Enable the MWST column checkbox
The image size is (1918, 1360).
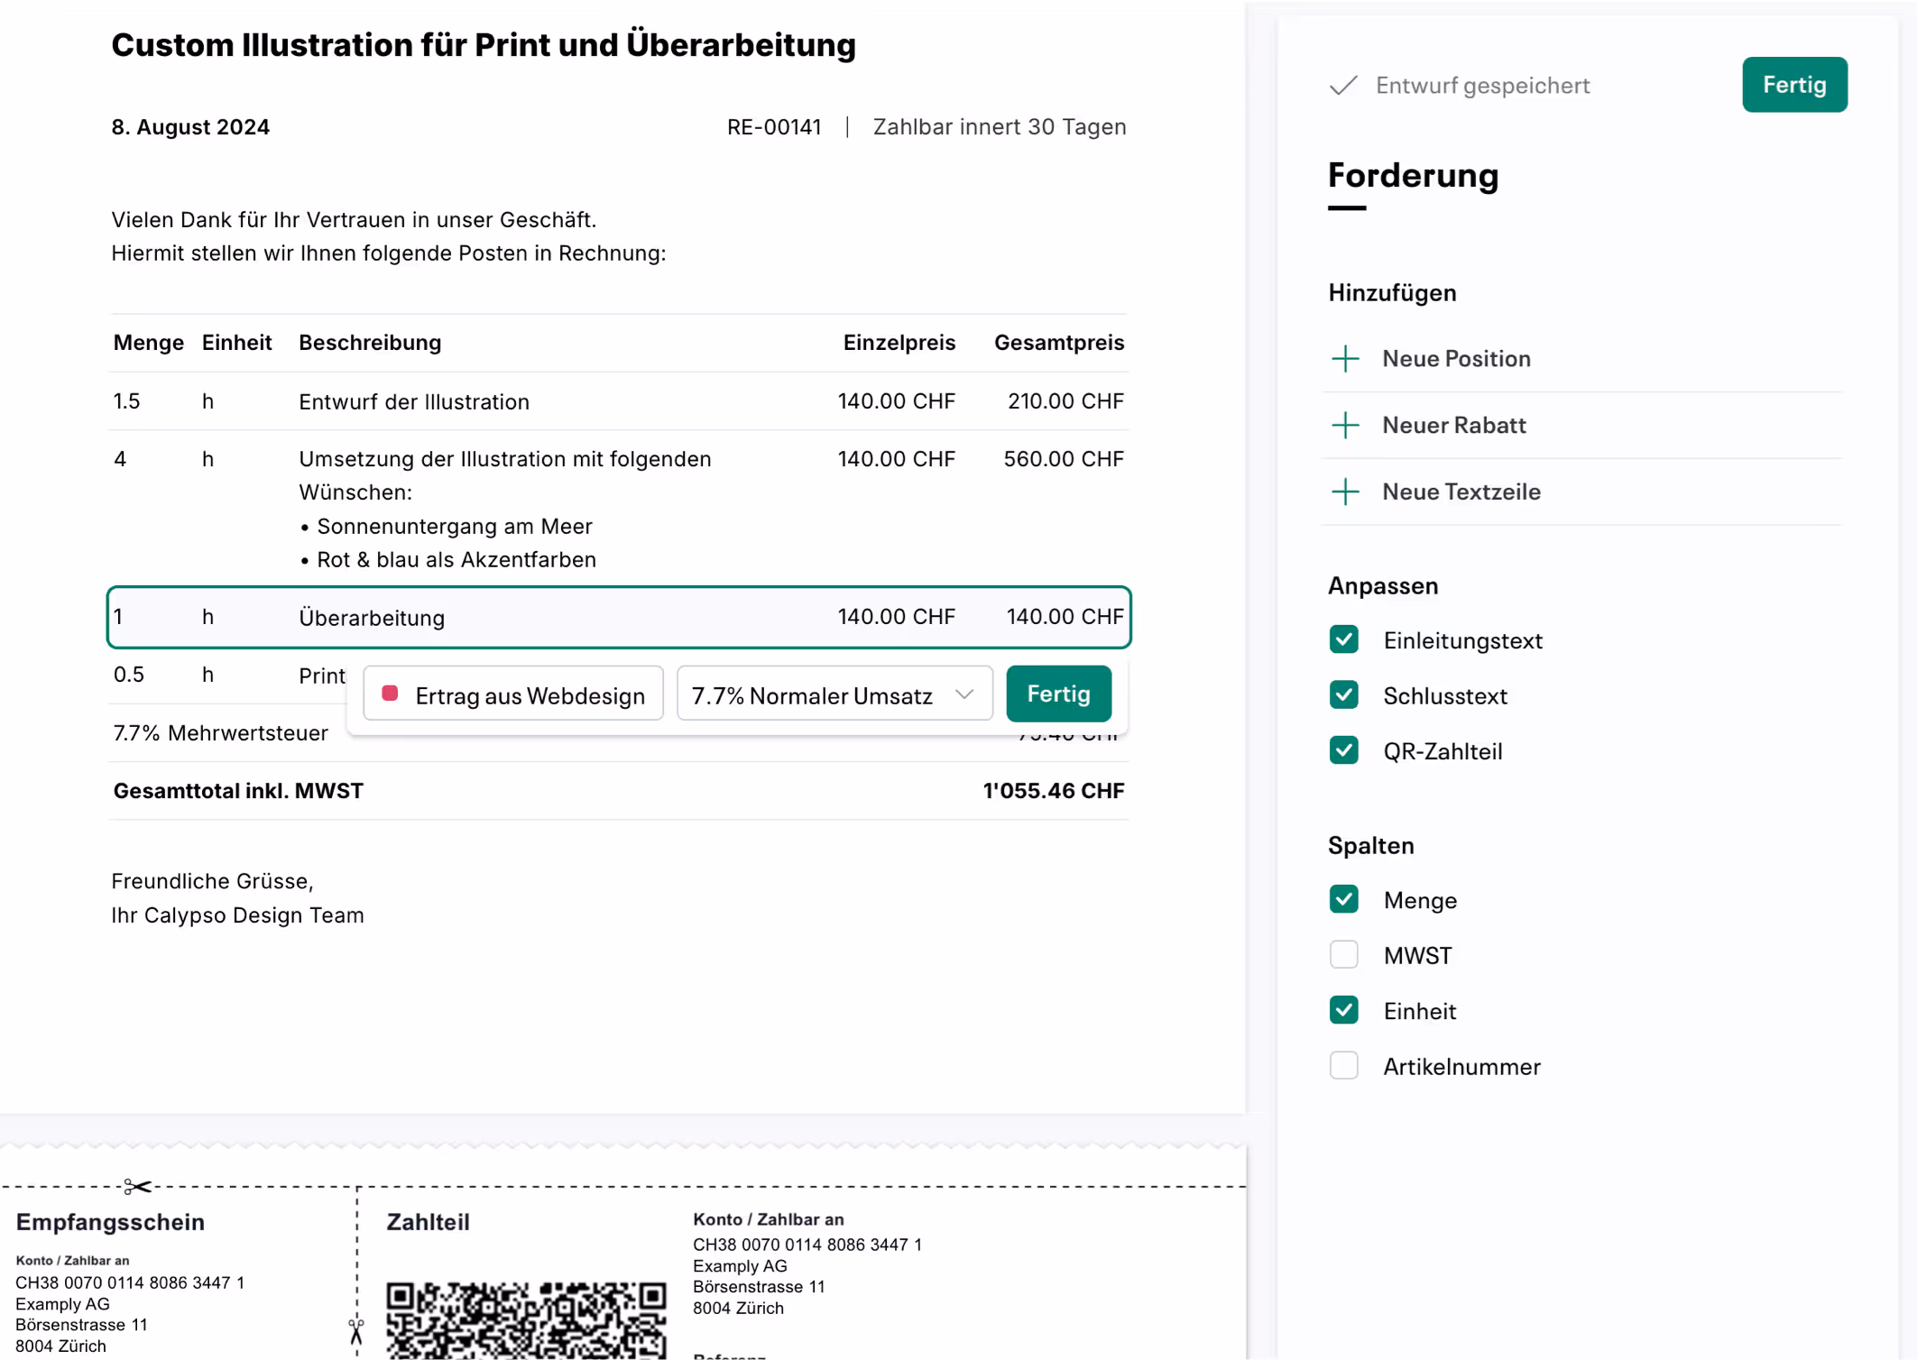click(1344, 955)
